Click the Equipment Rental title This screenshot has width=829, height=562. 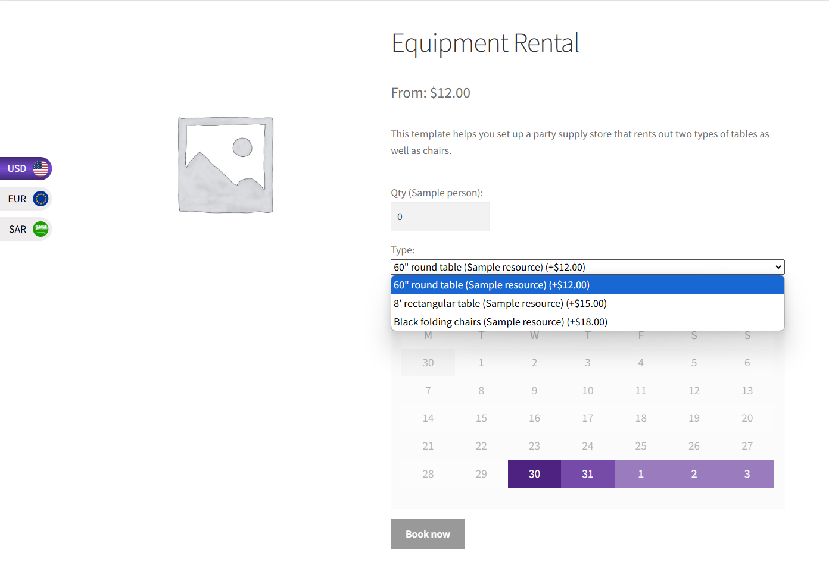point(485,43)
